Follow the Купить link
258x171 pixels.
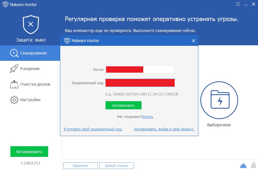(147, 117)
